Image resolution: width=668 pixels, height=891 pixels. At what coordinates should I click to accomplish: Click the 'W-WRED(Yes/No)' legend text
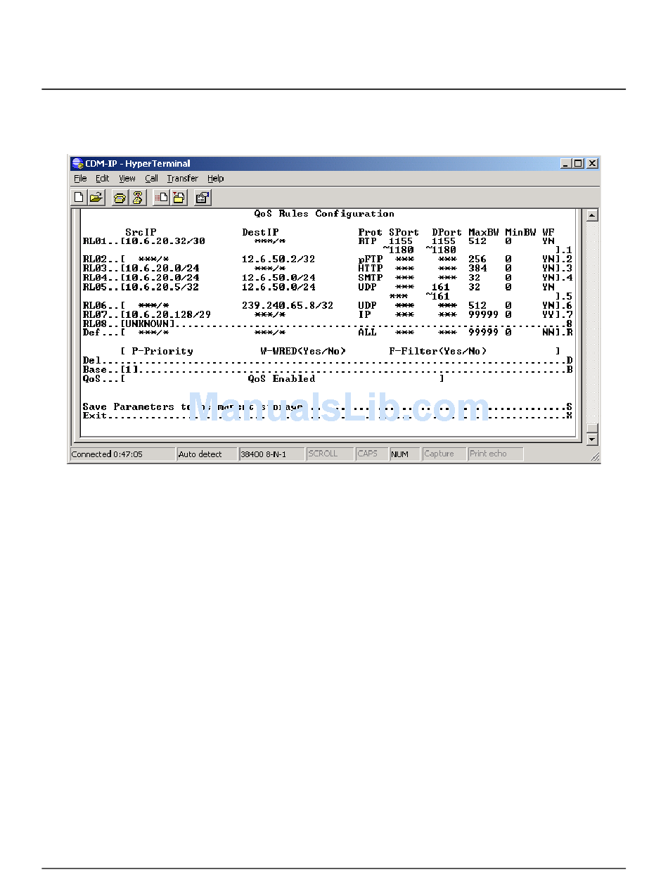coord(303,351)
